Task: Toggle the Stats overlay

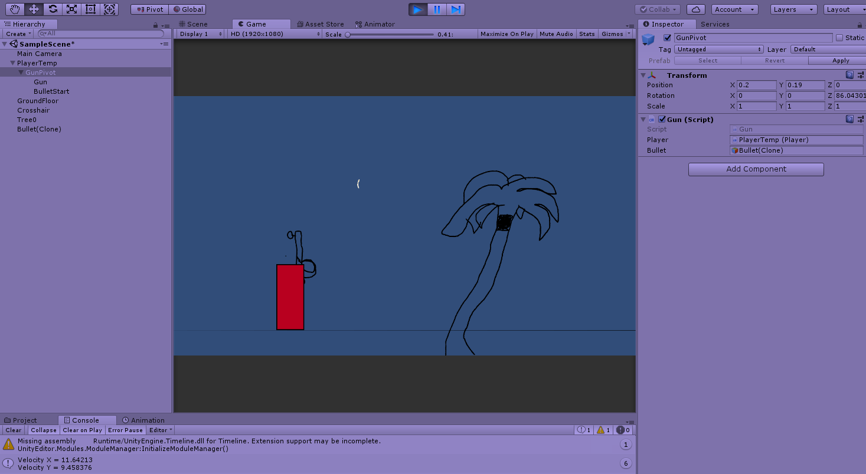Action: click(587, 34)
